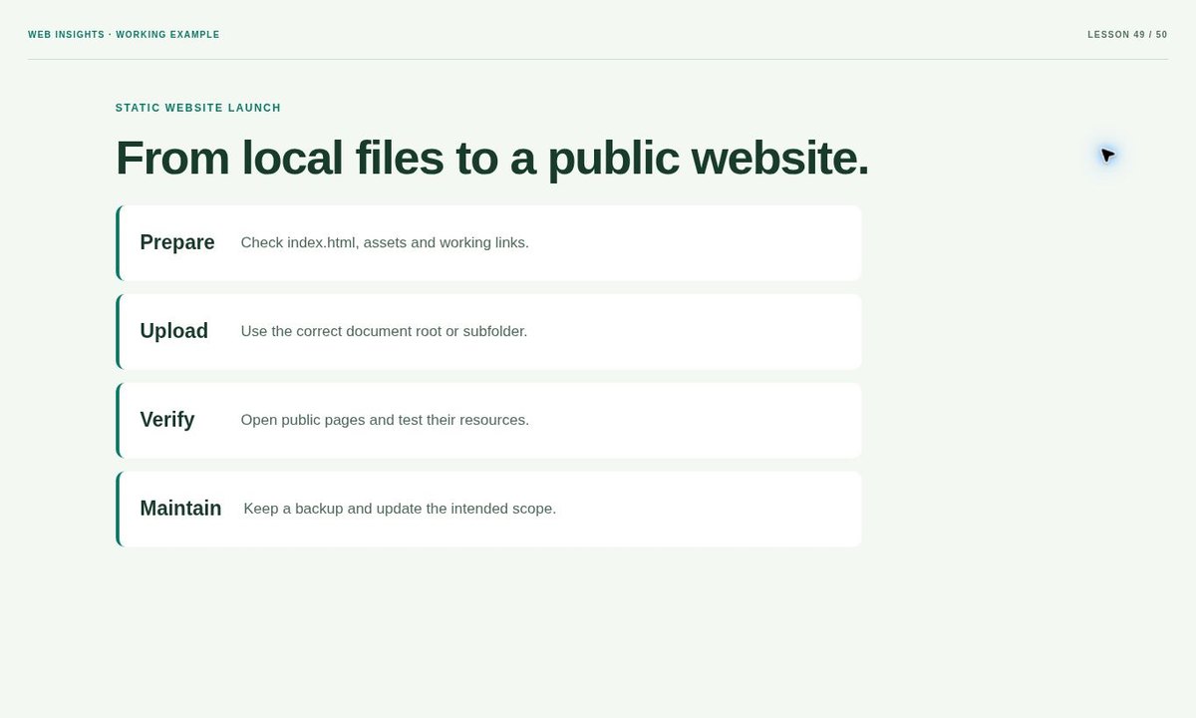Open the Verify step card
The width and height of the screenshot is (1196, 718).
(x=488, y=420)
